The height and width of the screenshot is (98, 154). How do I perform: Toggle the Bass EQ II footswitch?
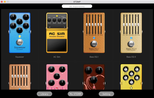click(x=131, y=44)
